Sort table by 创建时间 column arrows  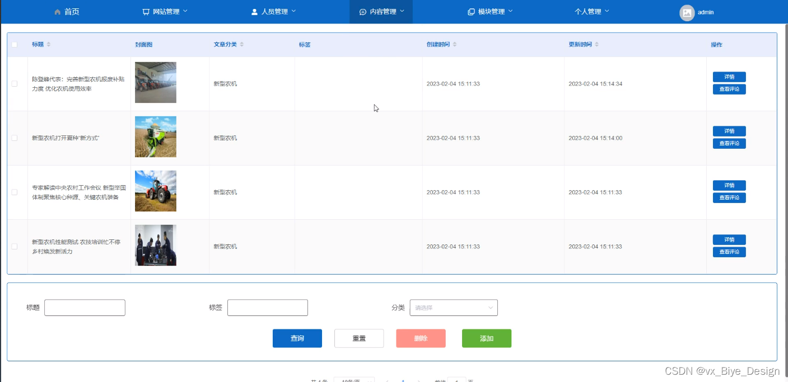pyautogui.click(x=455, y=44)
